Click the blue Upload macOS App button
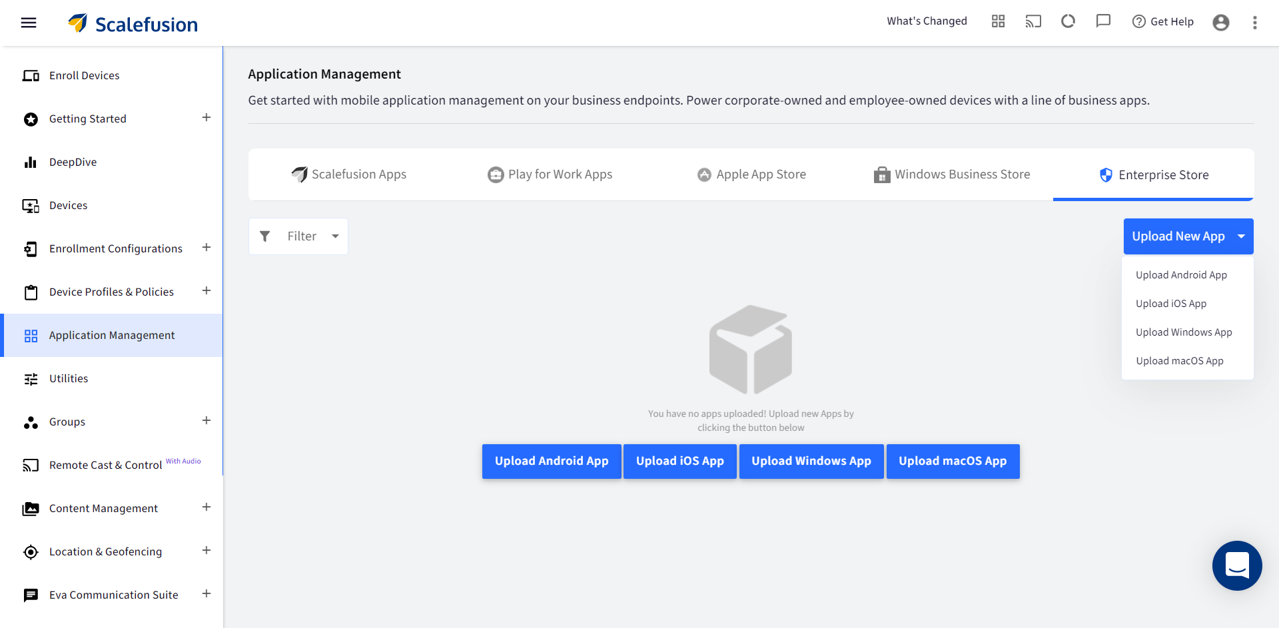The image size is (1279, 628). point(953,462)
